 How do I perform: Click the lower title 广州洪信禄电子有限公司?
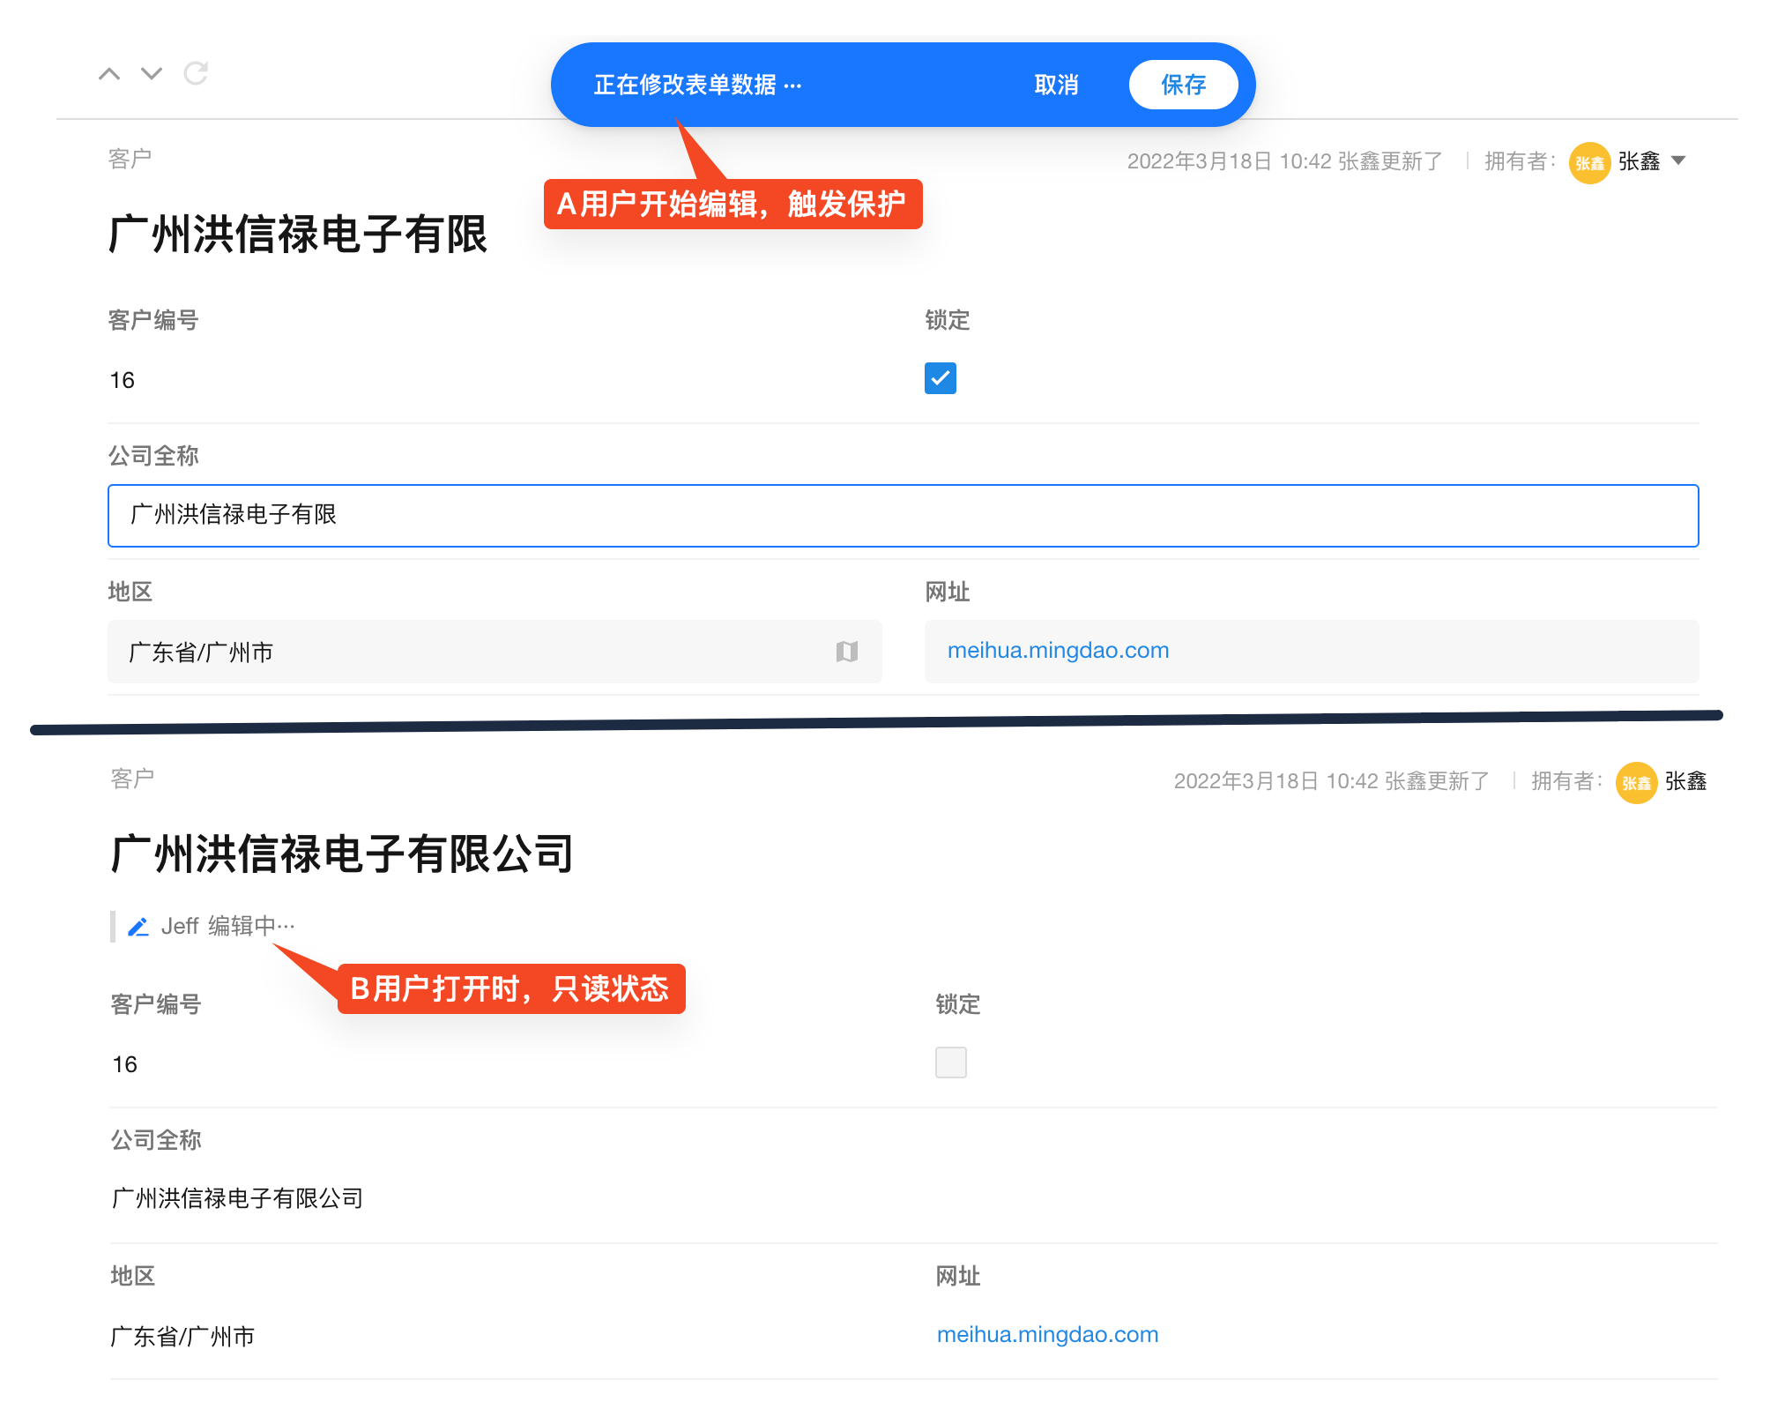342,854
